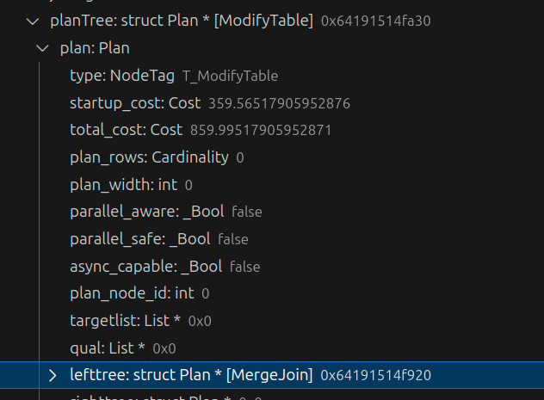Click the T_ModifyTable type value
The width and height of the screenshot is (544, 400).
point(230,76)
